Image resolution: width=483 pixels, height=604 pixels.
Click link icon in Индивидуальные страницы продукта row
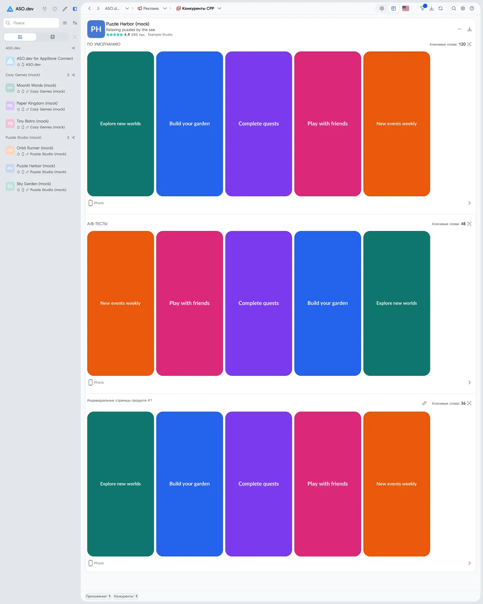point(424,403)
